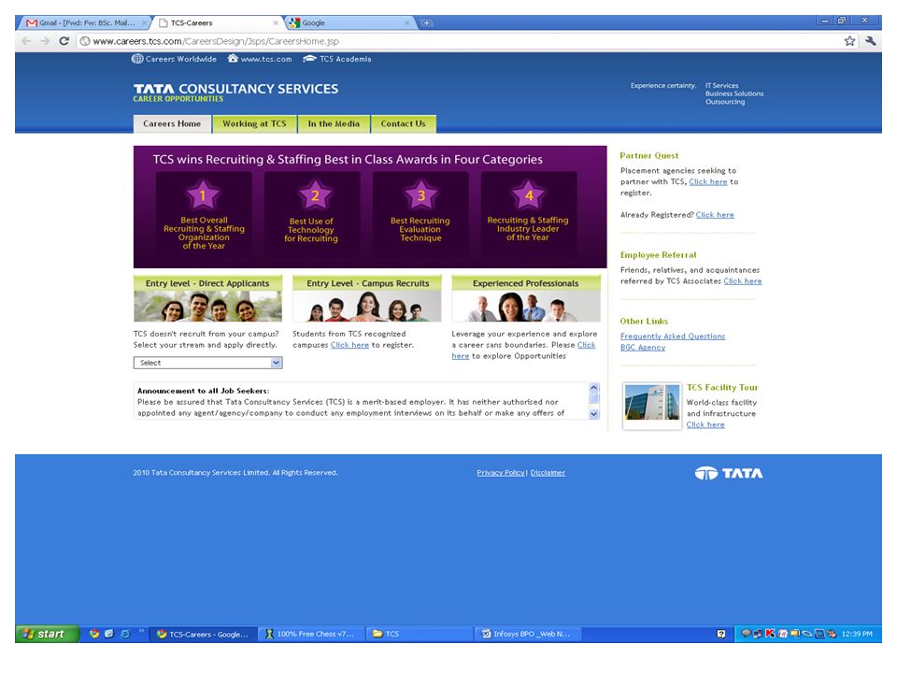Click here to register campus students
The width and height of the screenshot is (897, 673).
tap(349, 345)
